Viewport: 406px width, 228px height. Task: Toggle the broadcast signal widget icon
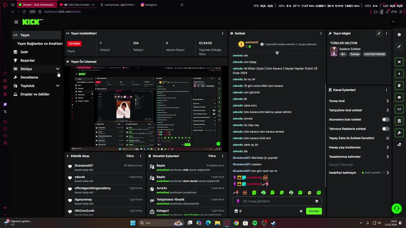399,109
